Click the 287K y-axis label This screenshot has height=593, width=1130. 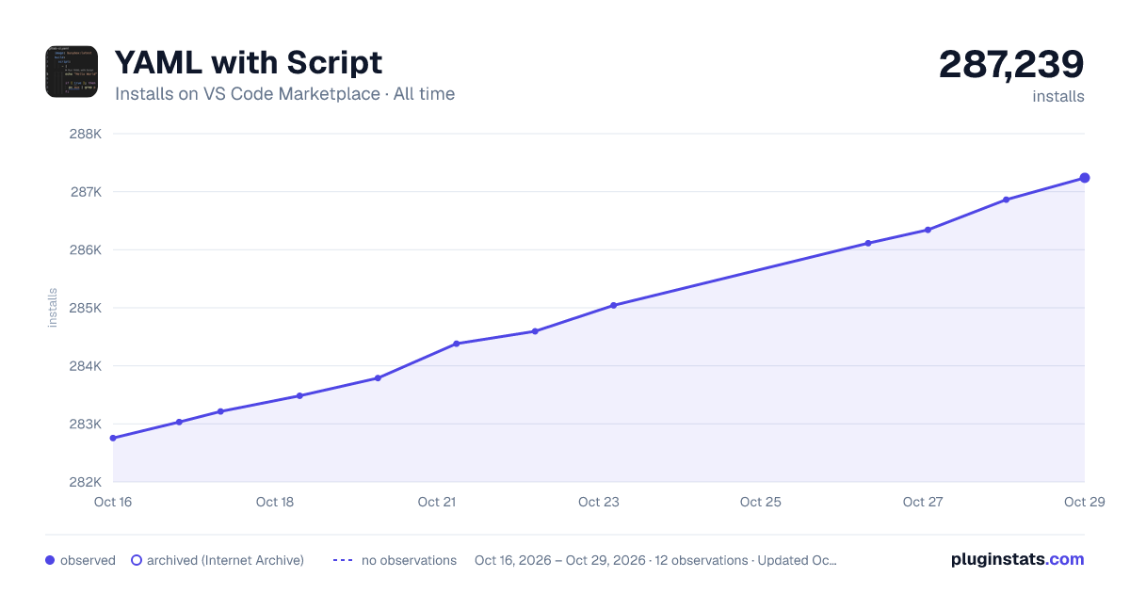click(x=86, y=192)
